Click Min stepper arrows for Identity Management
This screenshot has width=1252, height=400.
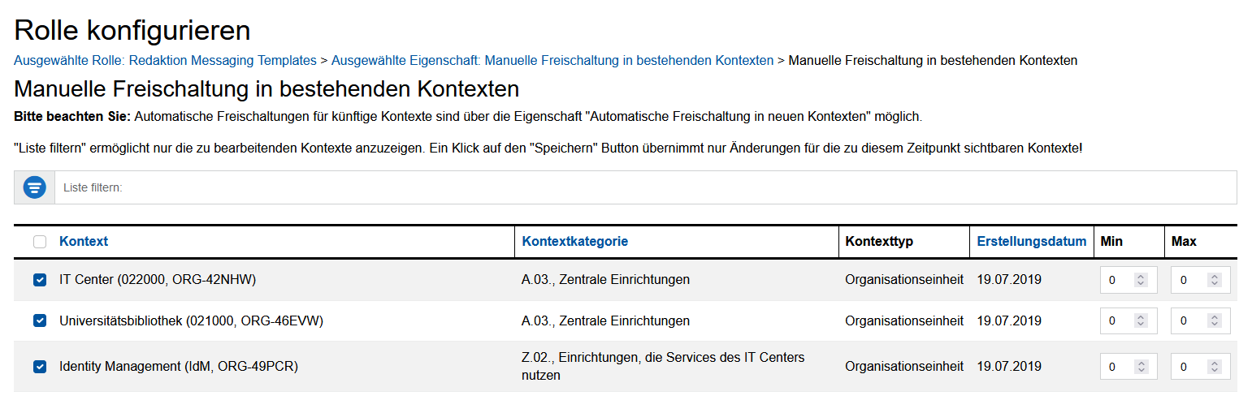[1141, 367]
